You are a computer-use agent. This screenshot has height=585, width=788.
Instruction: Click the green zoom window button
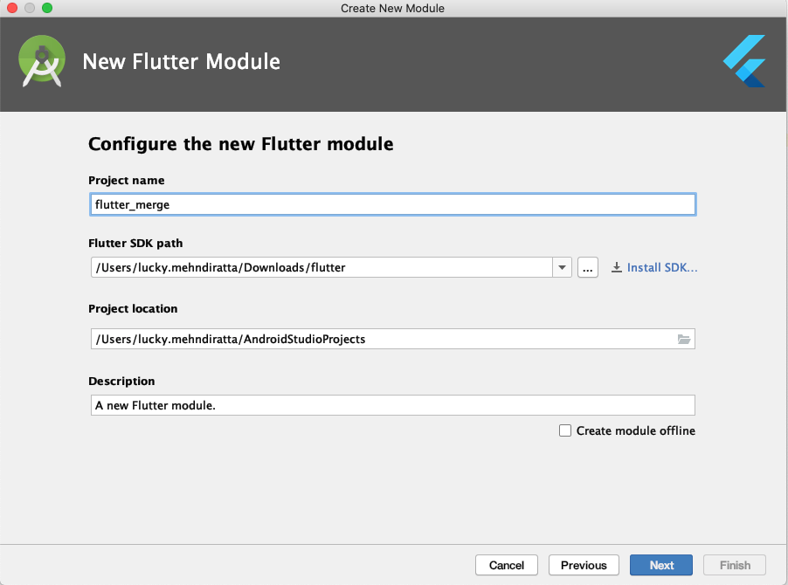pos(47,8)
